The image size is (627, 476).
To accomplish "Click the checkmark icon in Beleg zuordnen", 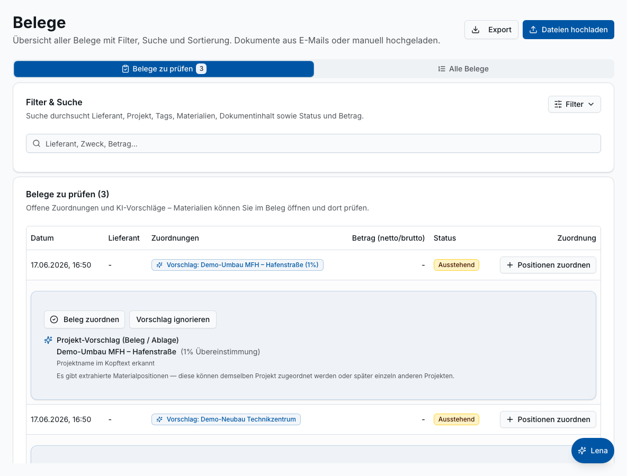I will tap(54, 319).
